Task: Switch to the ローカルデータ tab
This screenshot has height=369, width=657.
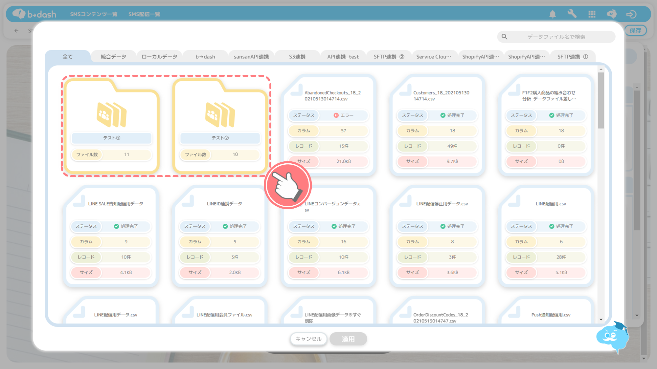Action: coord(159,57)
